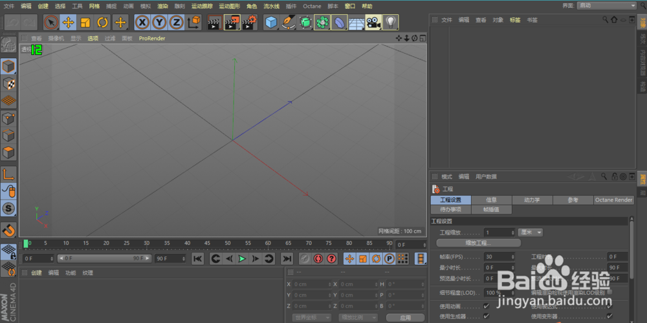Switch to edges mode in left sidebar
The image size is (647, 323).
(8, 136)
